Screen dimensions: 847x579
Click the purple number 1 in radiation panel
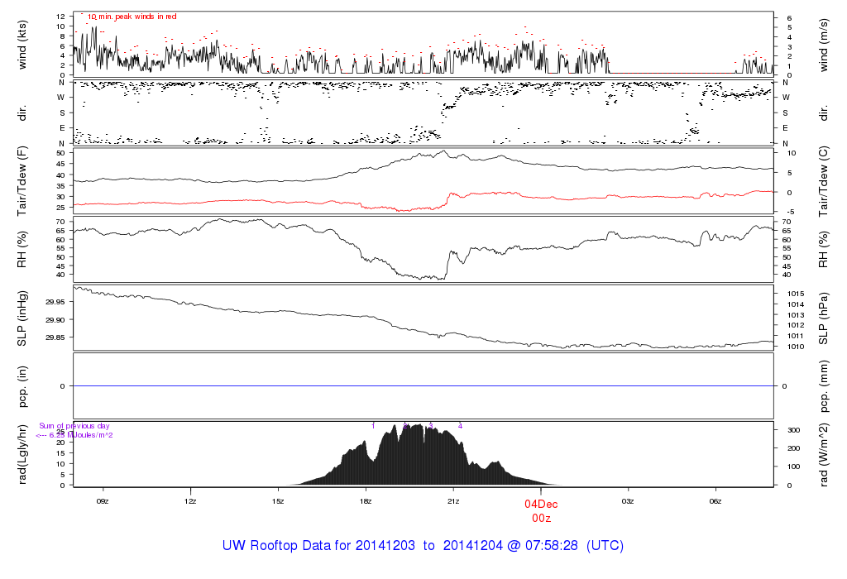tap(374, 426)
